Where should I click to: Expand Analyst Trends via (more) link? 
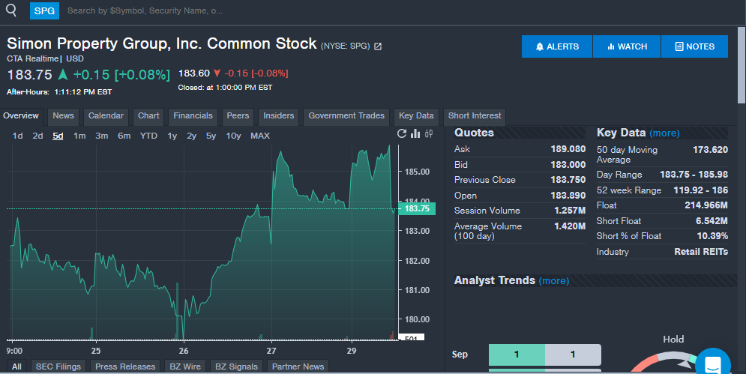[x=554, y=281]
